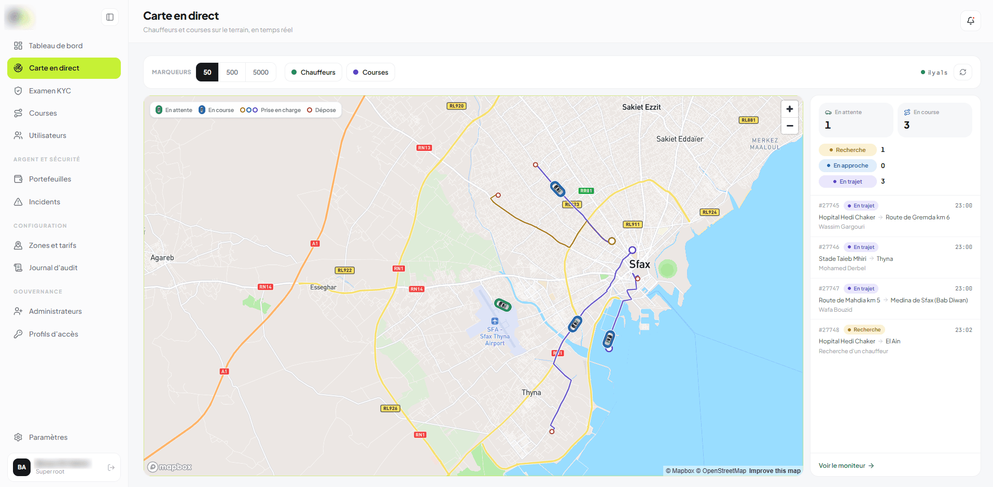Open ride #27748 to El Ain
Viewport: 993px width, 487px height.
[895, 340]
